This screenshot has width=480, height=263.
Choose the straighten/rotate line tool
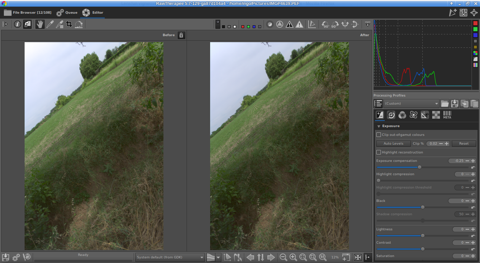79,24
